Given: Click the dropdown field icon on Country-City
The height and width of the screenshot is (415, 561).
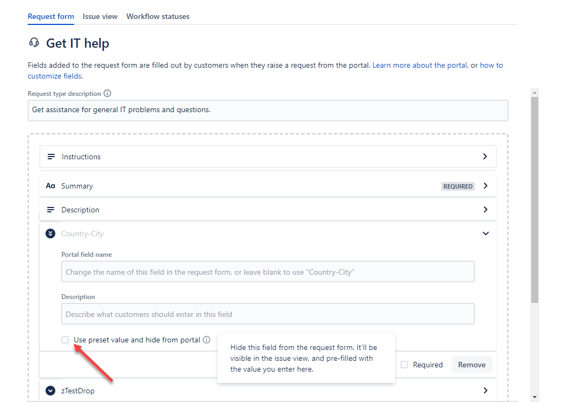Looking at the screenshot, I should [50, 234].
